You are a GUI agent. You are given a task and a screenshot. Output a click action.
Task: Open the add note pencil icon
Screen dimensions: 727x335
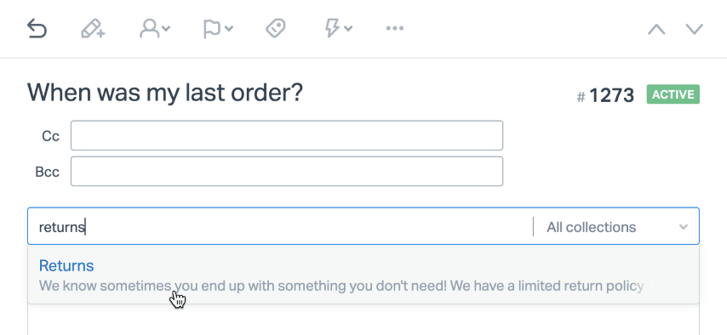(93, 28)
